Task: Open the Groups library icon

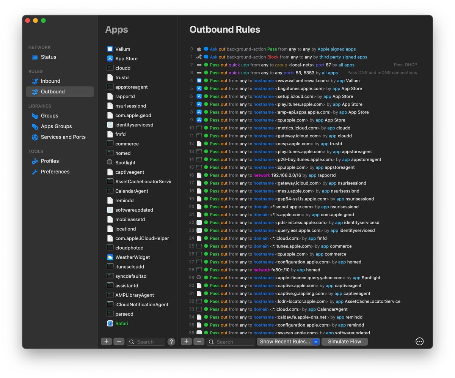Action: [35, 116]
